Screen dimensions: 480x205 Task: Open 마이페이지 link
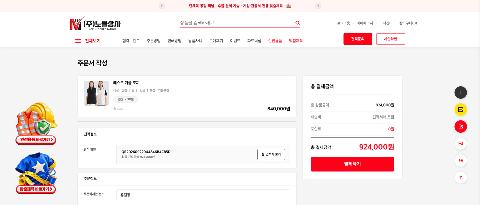pos(365,23)
